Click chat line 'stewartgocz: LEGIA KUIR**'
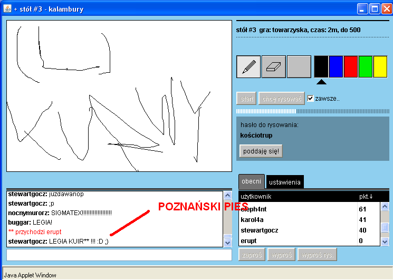This screenshot has width=393, height=280. click(59, 242)
